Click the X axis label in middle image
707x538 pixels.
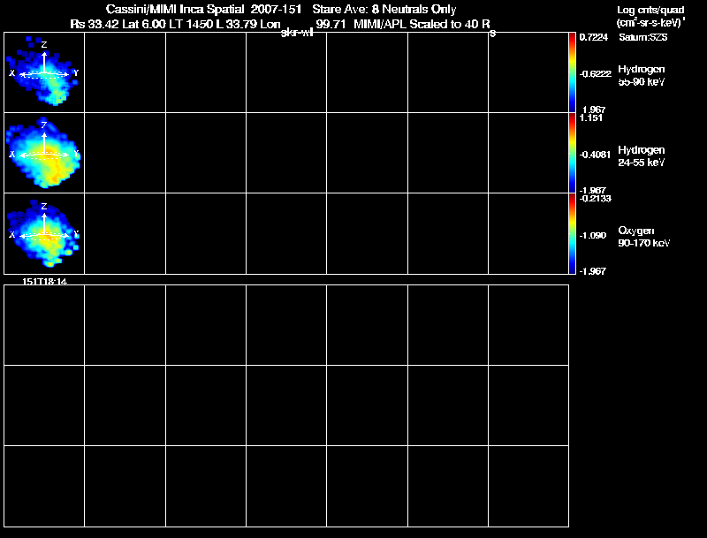pyautogui.click(x=11, y=154)
